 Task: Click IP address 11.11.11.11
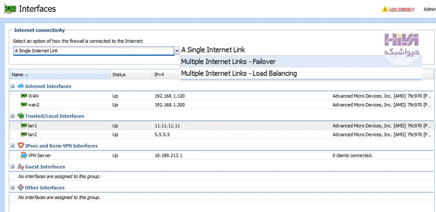tap(167, 126)
